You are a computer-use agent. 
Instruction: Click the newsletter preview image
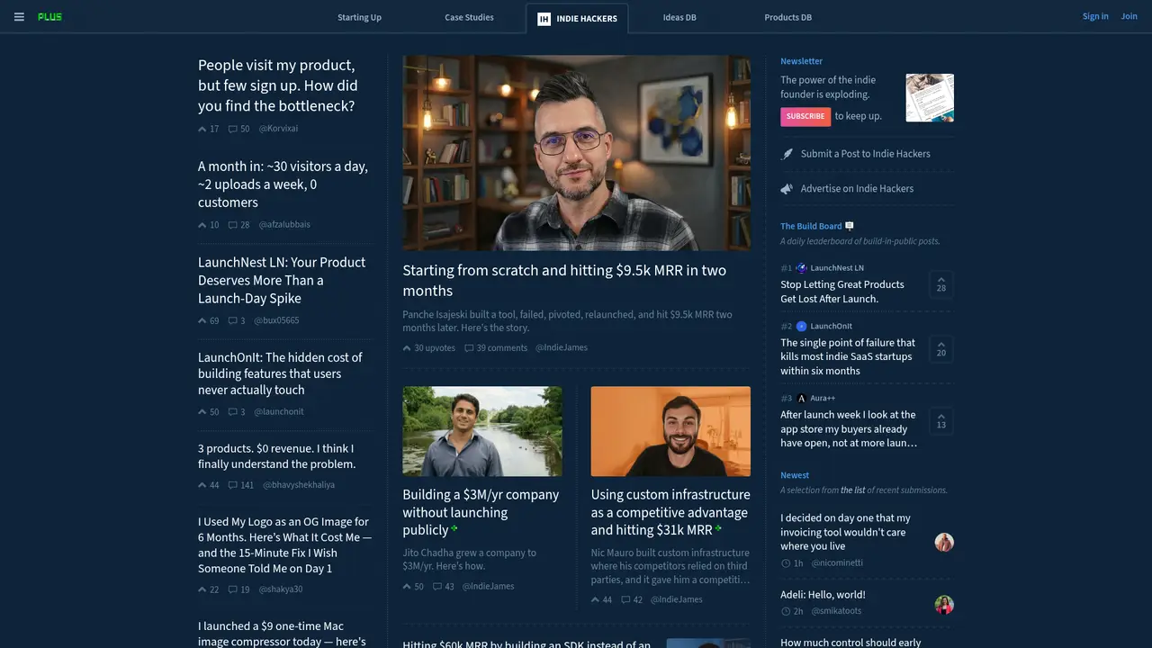pos(930,98)
